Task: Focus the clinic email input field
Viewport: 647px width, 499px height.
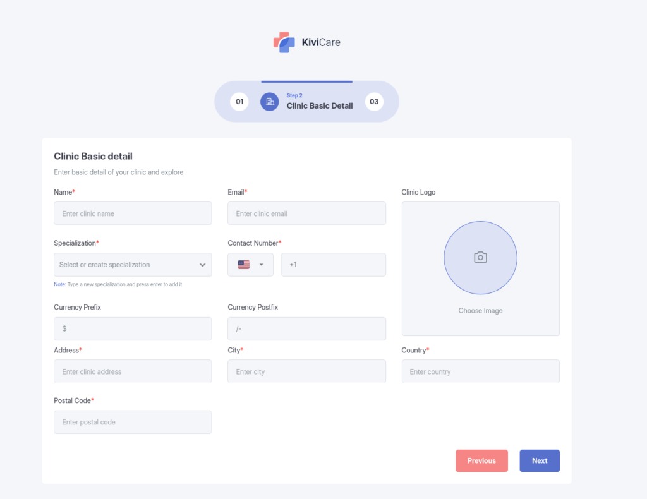Action: pos(306,213)
